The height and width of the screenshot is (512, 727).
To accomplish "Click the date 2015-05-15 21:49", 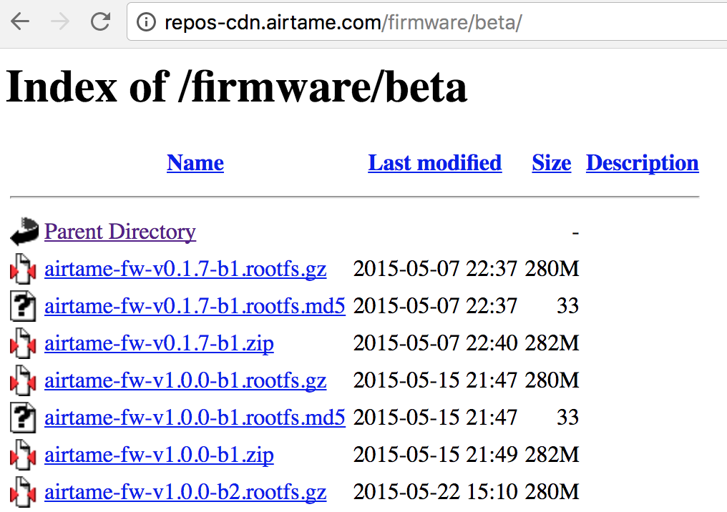I will [x=435, y=455].
